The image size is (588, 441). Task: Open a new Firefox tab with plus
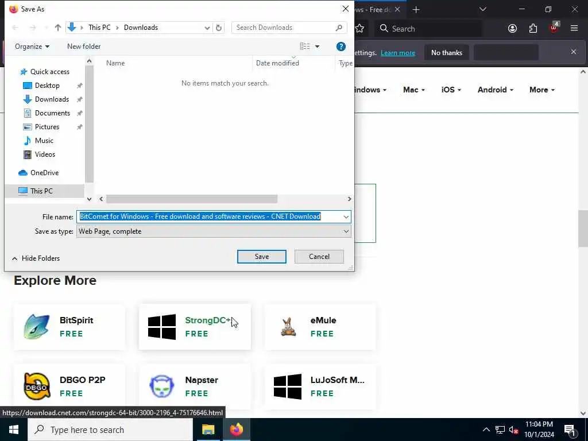(416, 10)
